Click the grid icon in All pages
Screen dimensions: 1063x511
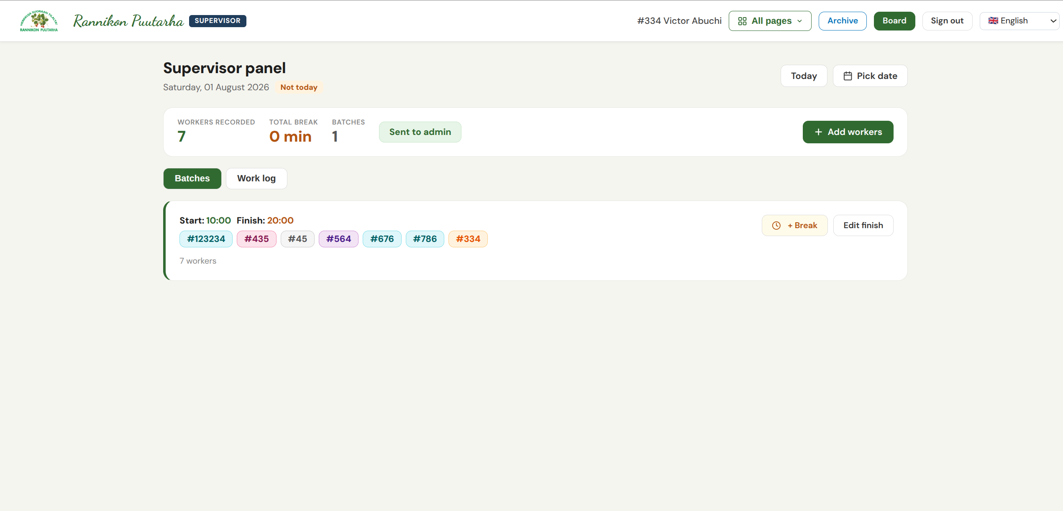[742, 21]
